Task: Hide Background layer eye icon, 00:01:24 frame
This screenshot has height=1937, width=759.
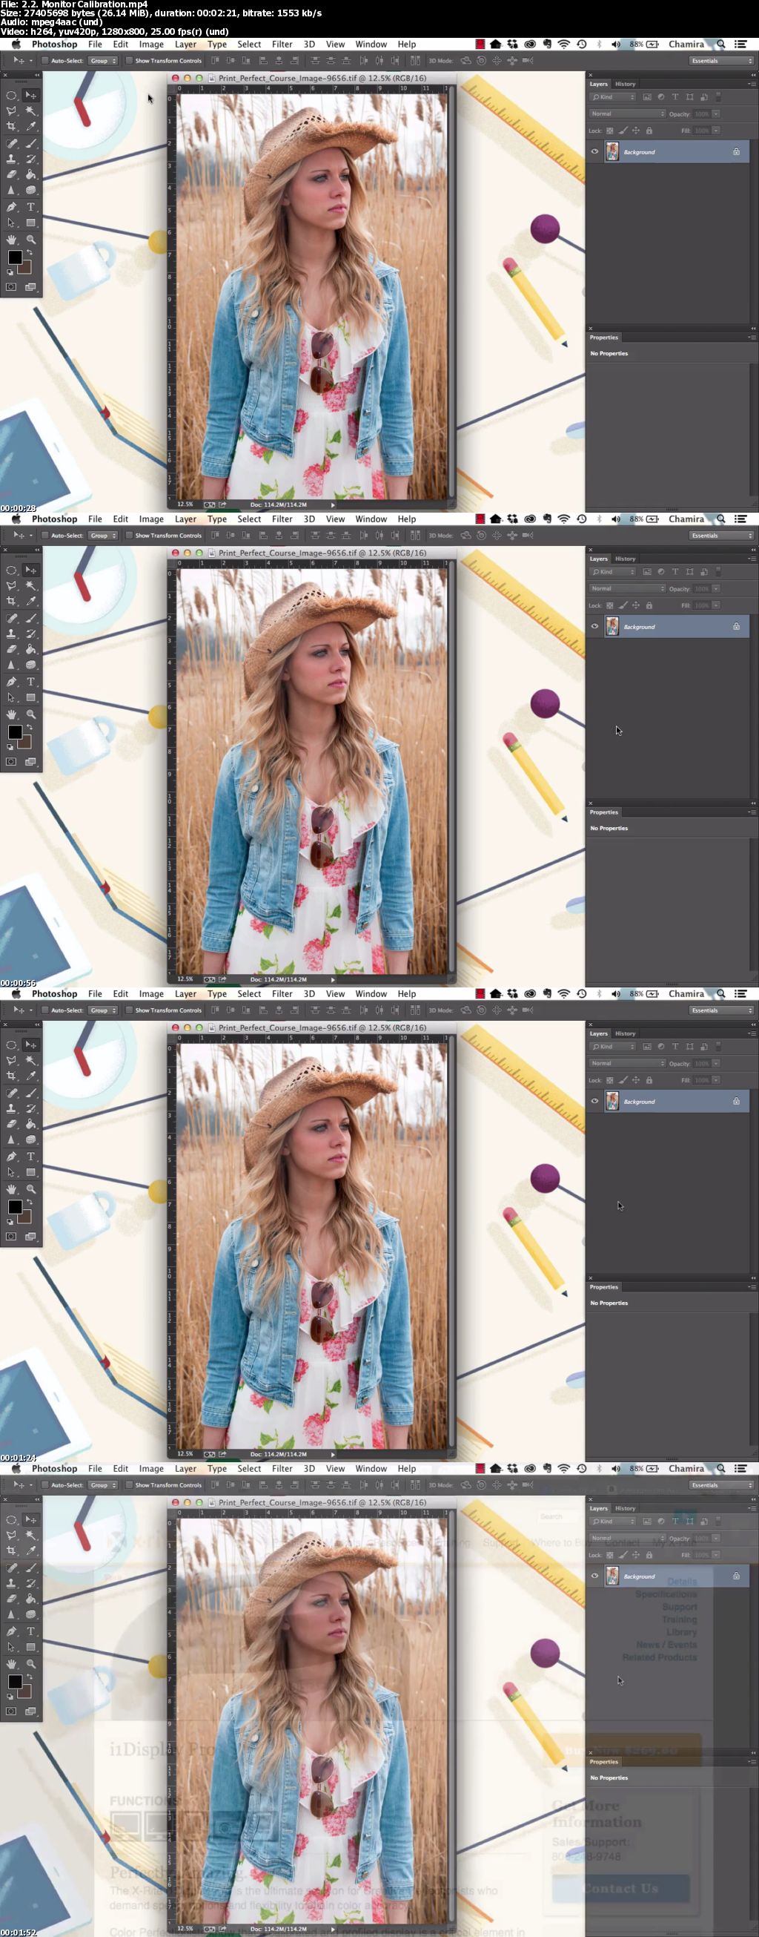Action: point(594,1102)
